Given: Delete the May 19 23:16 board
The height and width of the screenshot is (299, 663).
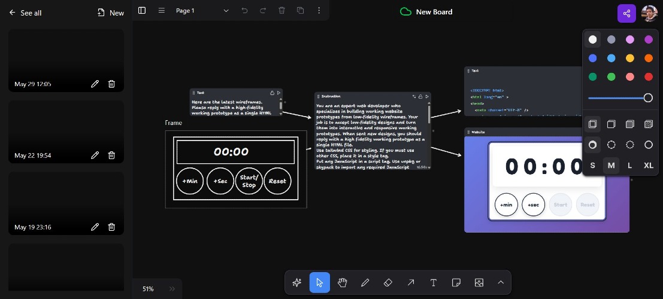Looking at the screenshot, I should 111,227.
